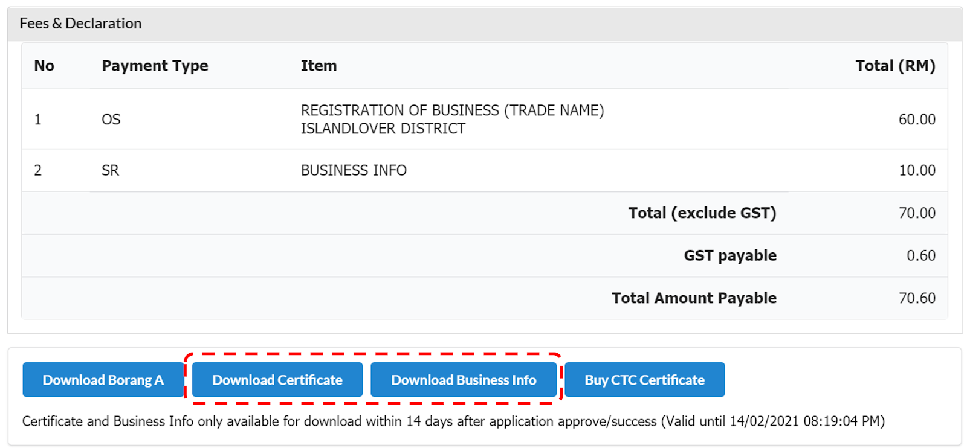Viewport: 967px width, 448px height.
Task: Click the certificate validity notice text
Action: (x=453, y=421)
